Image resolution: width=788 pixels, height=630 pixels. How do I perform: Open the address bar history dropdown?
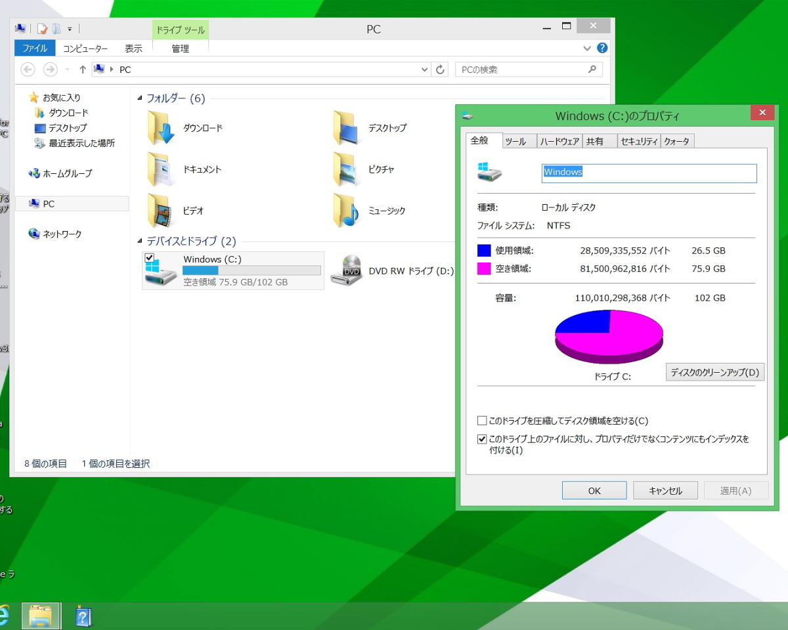click(x=424, y=70)
